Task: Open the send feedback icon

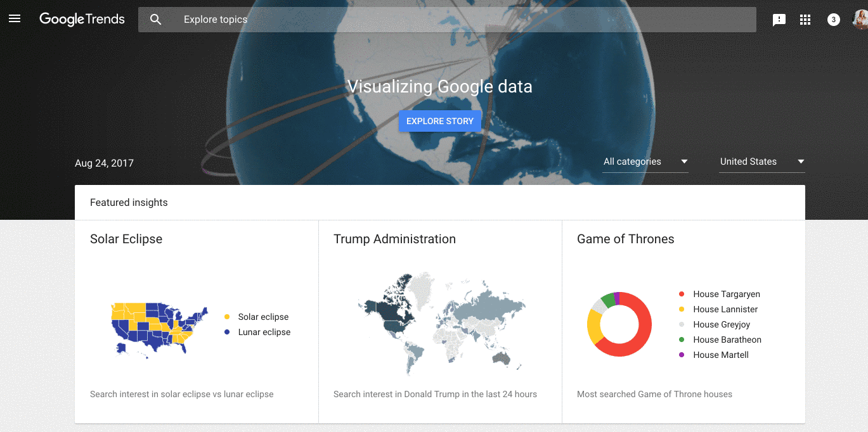Action: [779, 20]
